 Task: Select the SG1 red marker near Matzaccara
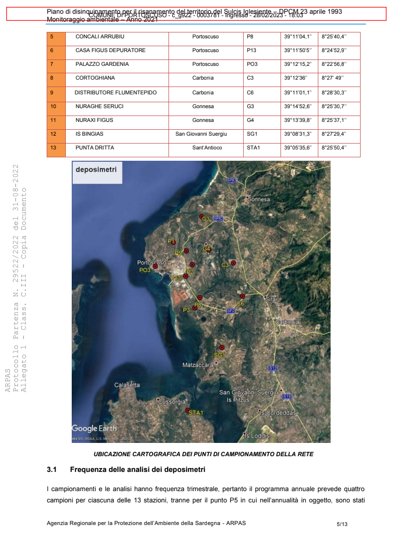point(222,348)
